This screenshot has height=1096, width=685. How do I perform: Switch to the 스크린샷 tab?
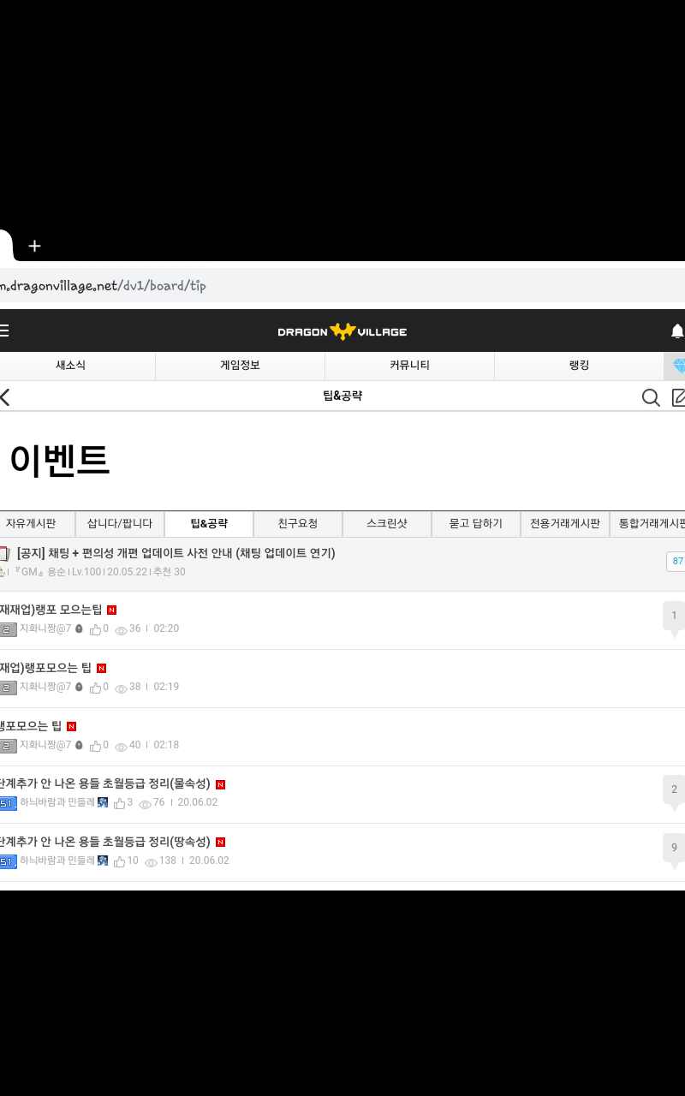tap(387, 524)
